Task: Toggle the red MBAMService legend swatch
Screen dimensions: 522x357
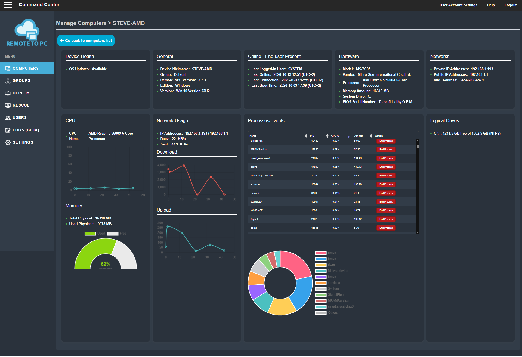Action: pos(321,301)
